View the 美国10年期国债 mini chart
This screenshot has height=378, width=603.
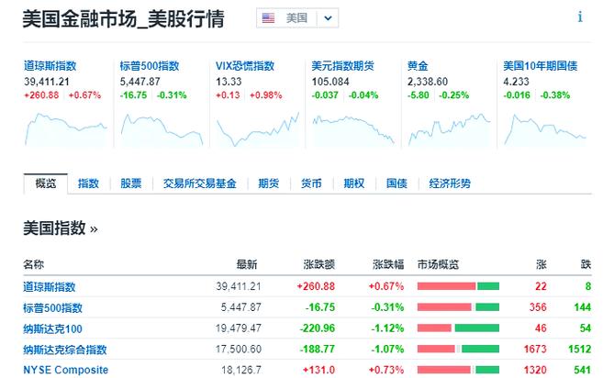545,129
